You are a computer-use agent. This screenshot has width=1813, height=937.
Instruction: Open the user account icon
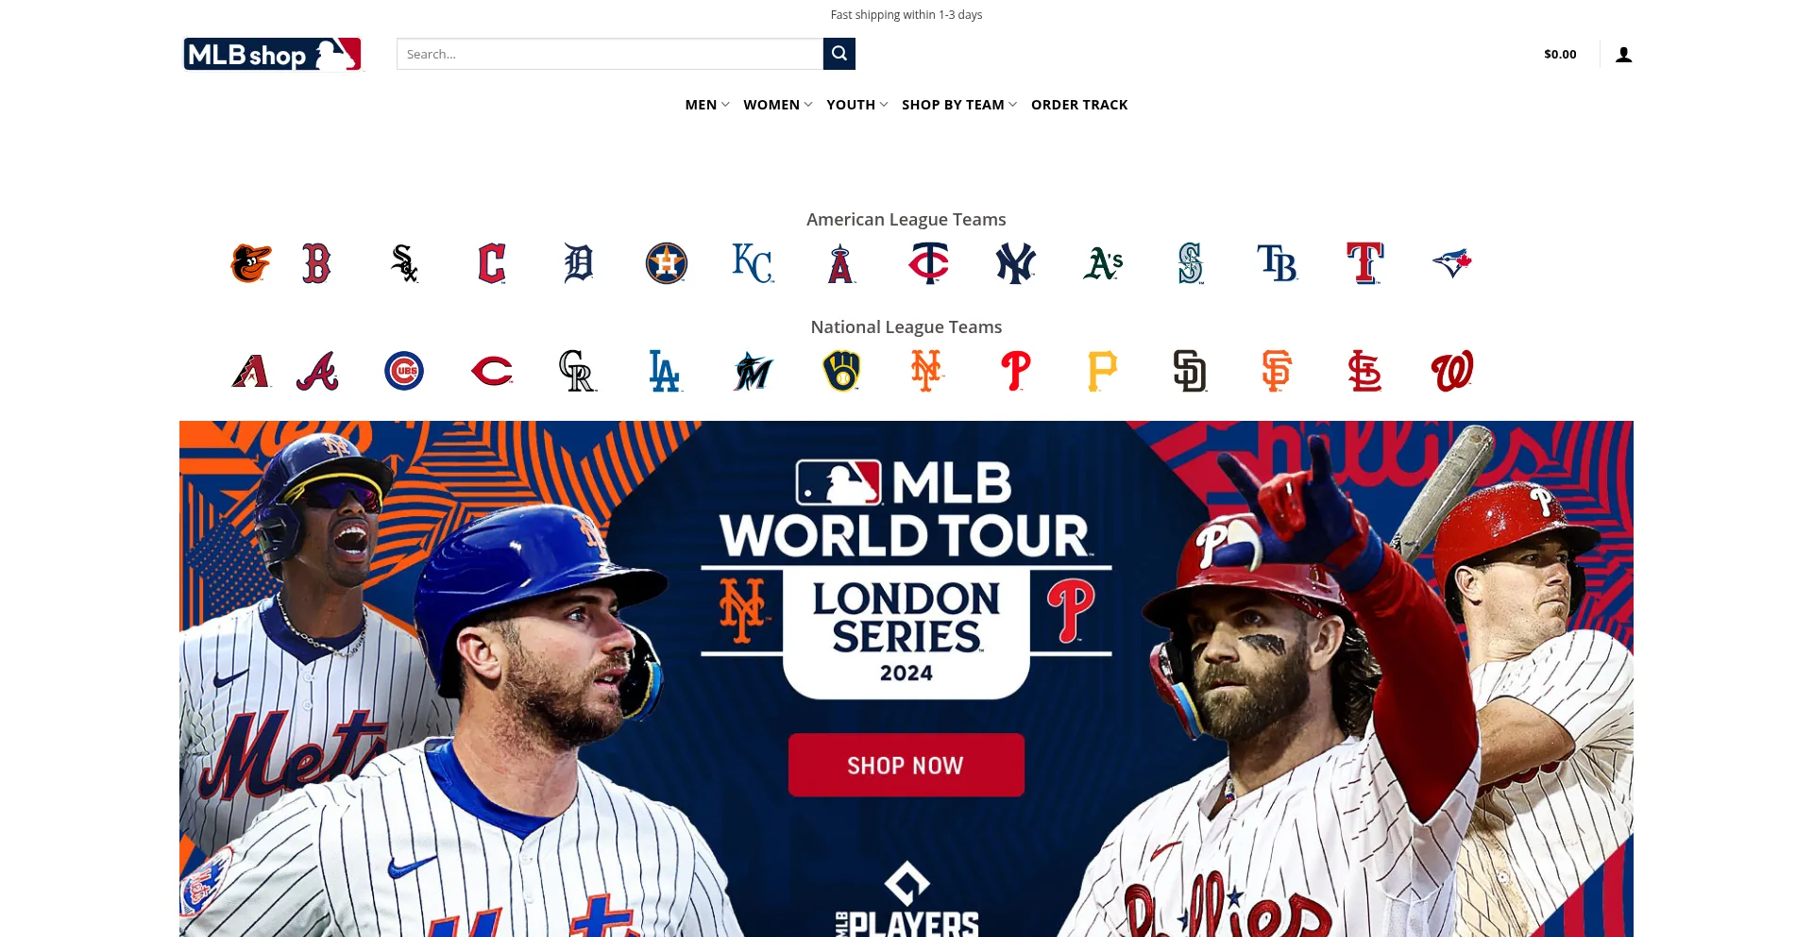[x=1624, y=55]
